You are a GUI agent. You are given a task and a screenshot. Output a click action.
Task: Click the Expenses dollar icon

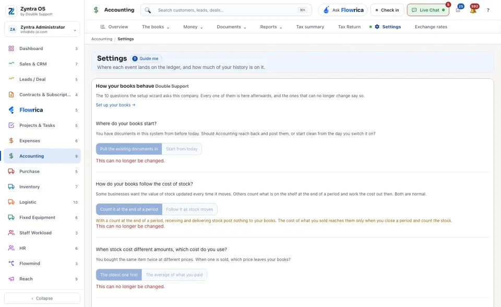pos(11,141)
